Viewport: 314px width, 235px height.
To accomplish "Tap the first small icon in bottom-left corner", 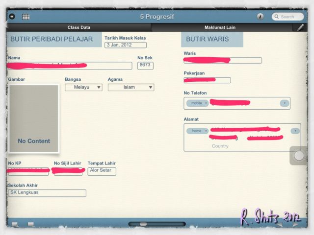I will pyautogui.click(x=15, y=225).
